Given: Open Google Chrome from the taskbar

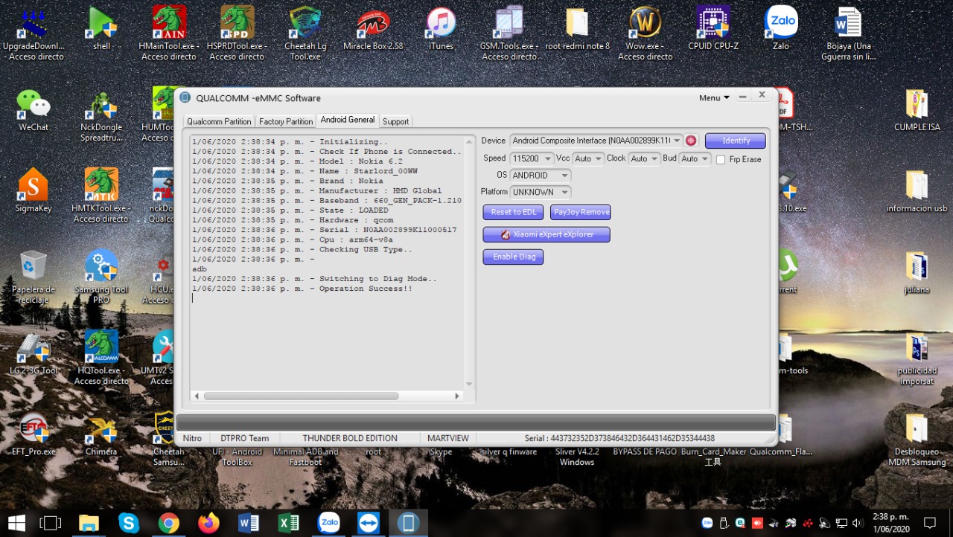Looking at the screenshot, I should [169, 523].
